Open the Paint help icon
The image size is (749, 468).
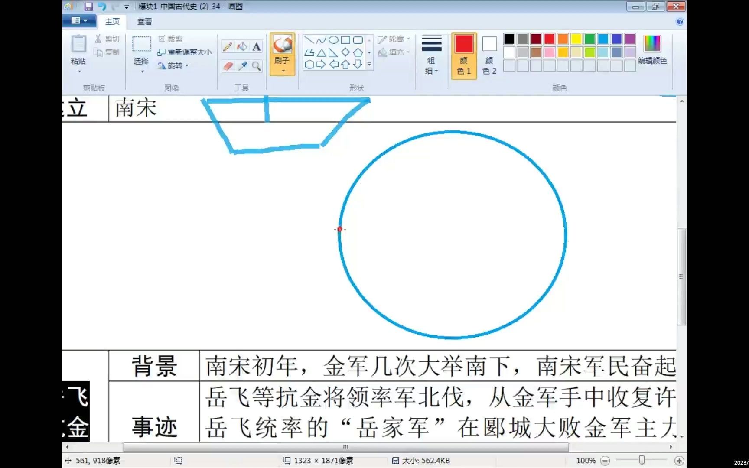tap(680, 22)
